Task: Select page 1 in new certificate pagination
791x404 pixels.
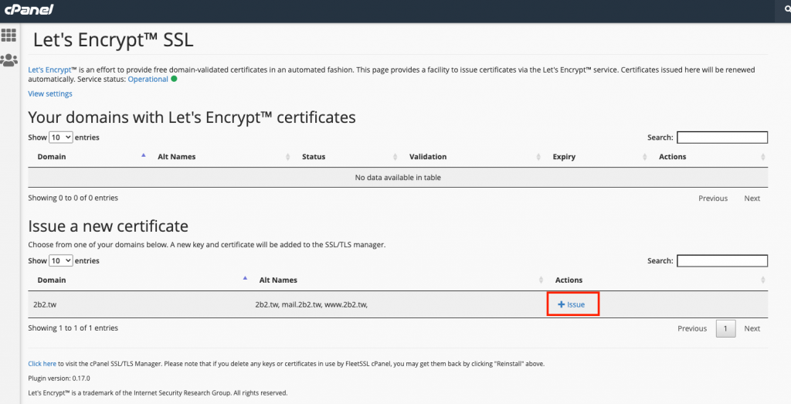Action: (x=725, y=329)
